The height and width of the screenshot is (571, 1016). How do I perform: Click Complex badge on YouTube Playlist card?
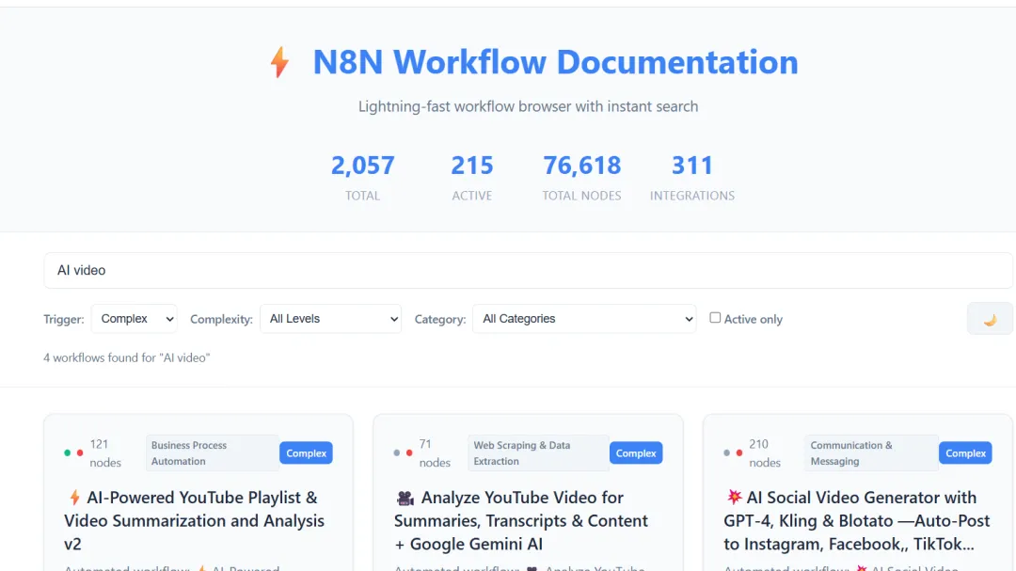pos(306,453)
